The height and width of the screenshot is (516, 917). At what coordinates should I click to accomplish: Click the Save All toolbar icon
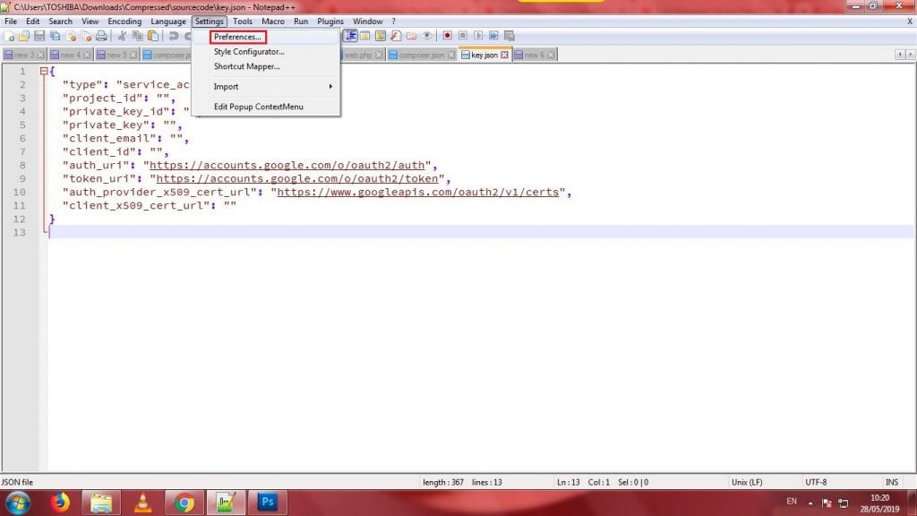(55, 36)
